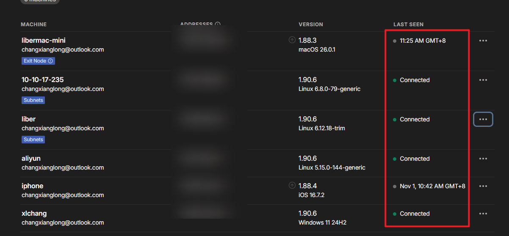The image size is (509, 236).
Task: Click the Last Seen column header
Action: (x=408, y=25)
